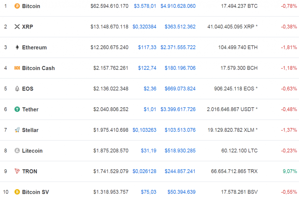
Task: Open the Stellar name link
Action: tap(30, 130)
